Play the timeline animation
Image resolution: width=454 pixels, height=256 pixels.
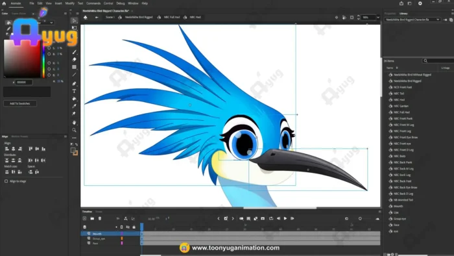[285, 218]
